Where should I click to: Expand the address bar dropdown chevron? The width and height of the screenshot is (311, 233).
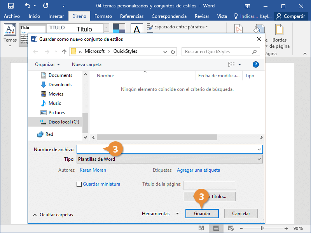point(165,52)
